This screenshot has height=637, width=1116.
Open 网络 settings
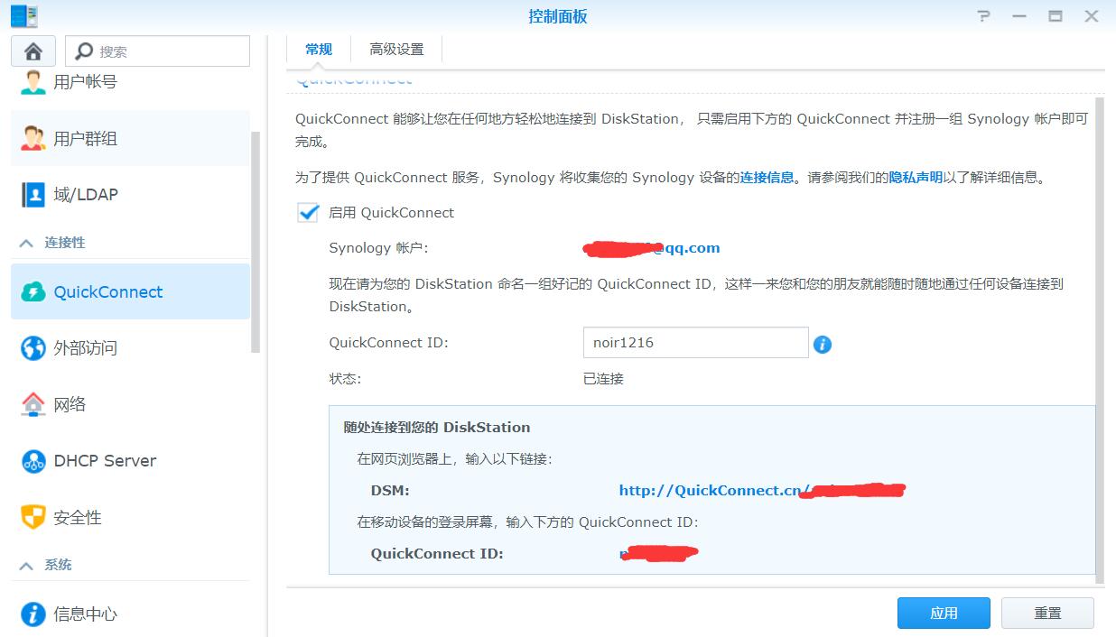pos(130,404)
